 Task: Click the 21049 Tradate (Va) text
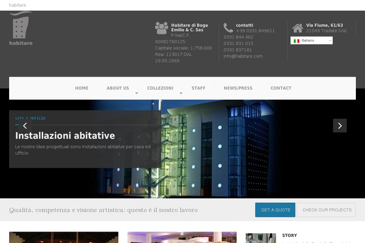point(326,31)
